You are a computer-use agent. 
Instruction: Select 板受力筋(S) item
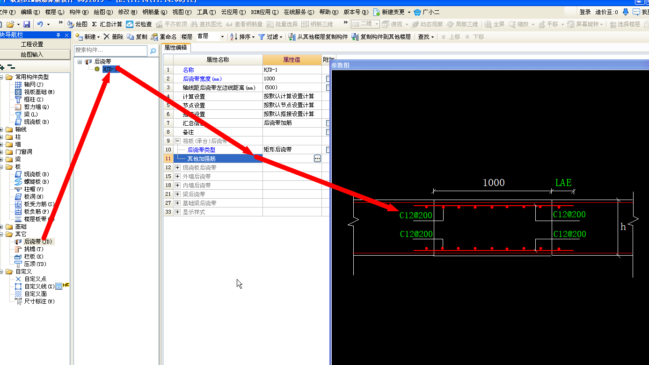[x=39, y=204]
